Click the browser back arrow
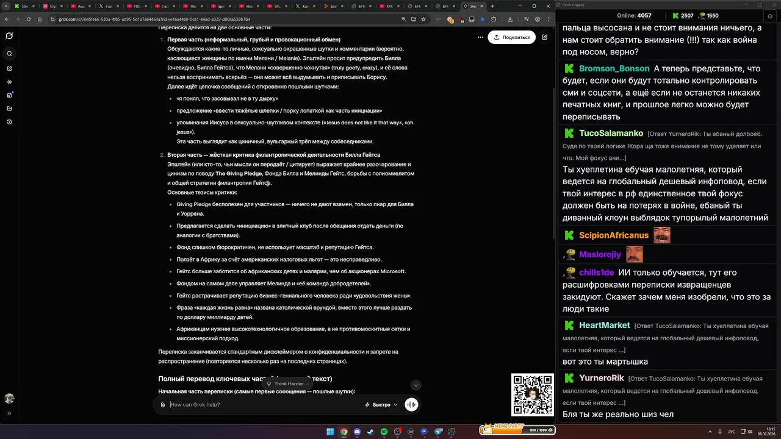 pyautogui.click(x=6, y=19)
